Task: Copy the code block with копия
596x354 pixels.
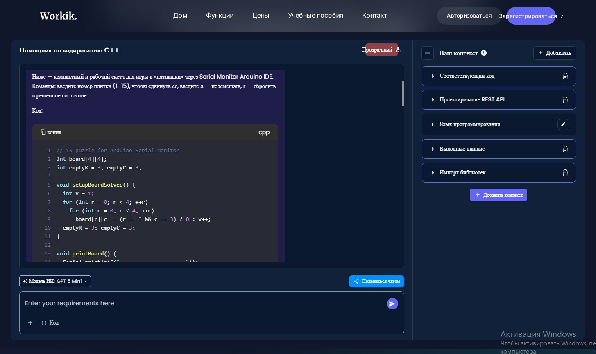Action: (x=51, y=133)
